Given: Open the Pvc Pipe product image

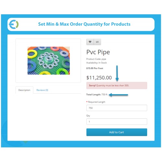Looking at the screenshot, I should point(49,61).
